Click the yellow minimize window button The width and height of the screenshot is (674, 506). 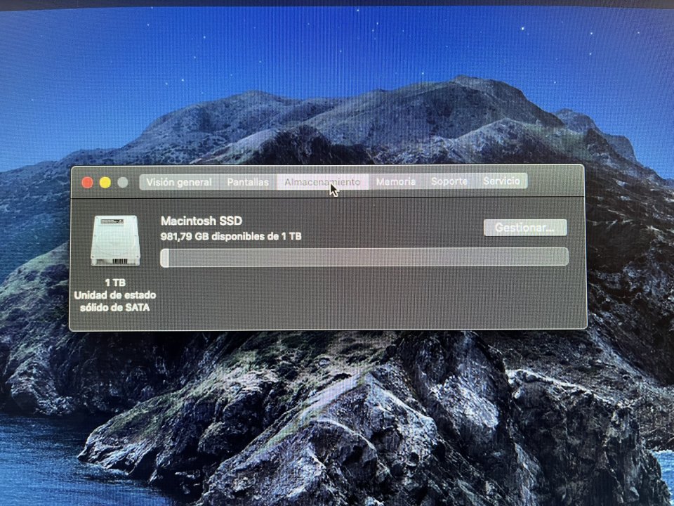tap(104, 181)
